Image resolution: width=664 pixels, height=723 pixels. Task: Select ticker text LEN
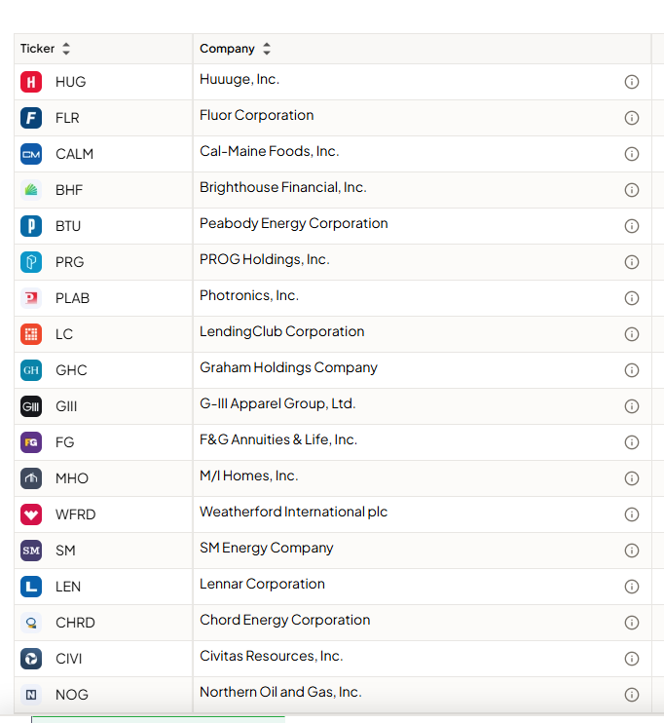coord(68,587)
